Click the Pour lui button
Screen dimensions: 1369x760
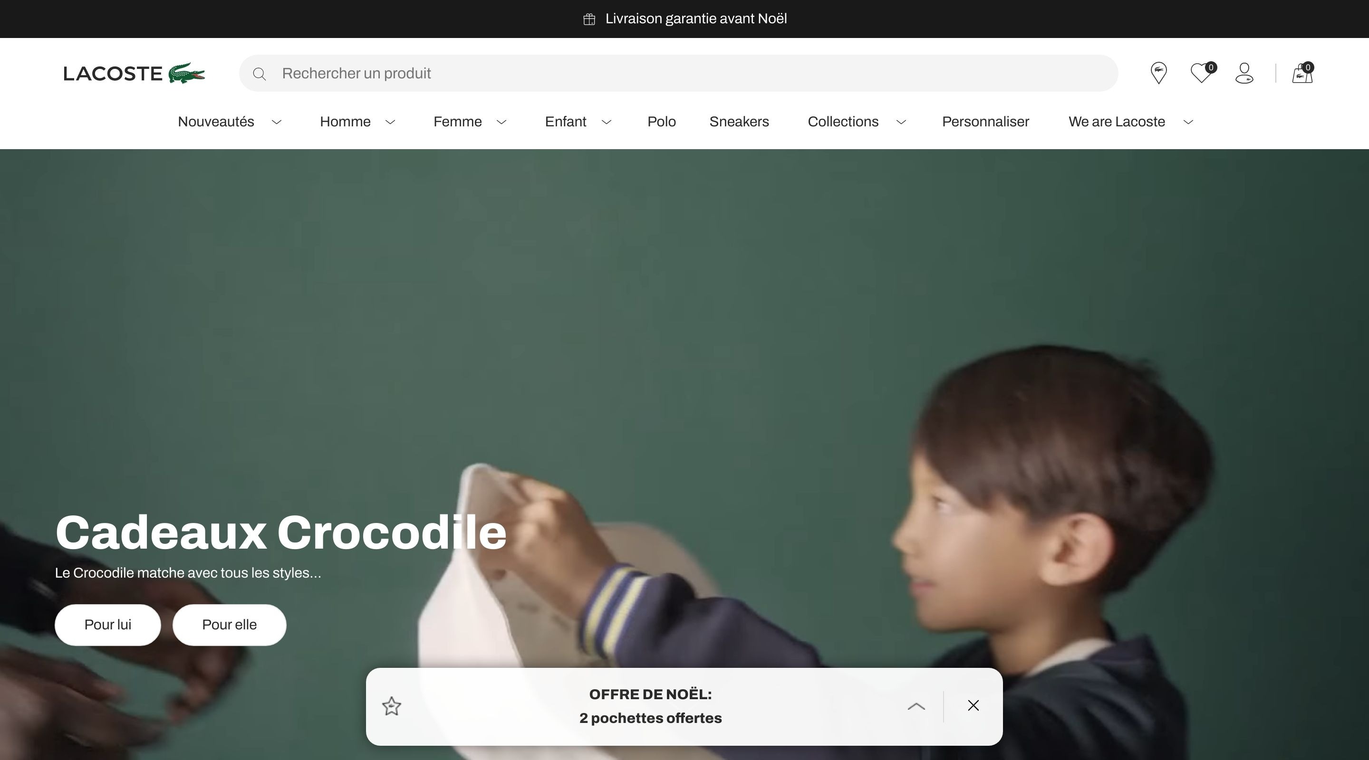[x=108, y=625]
